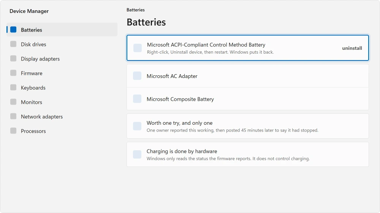Click One owner reported this working text
Screen dimensions: 380x213
coord(233,130)
